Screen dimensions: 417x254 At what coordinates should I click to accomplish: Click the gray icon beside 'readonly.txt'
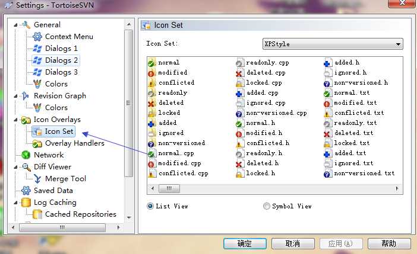tap(328, 123)
